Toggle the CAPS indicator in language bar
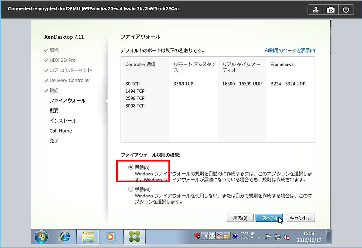This screenshot has width=362, height=248. [245, 233]
